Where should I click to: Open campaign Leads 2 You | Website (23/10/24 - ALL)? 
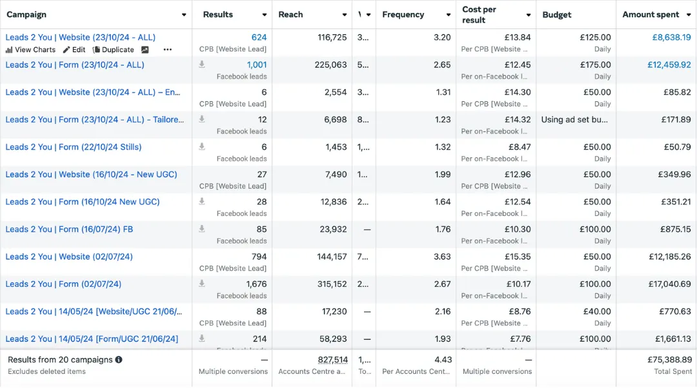point(81,37)
